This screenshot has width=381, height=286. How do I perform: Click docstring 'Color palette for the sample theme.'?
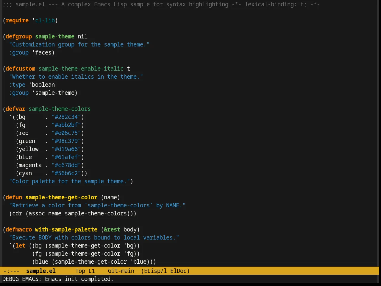69,181
